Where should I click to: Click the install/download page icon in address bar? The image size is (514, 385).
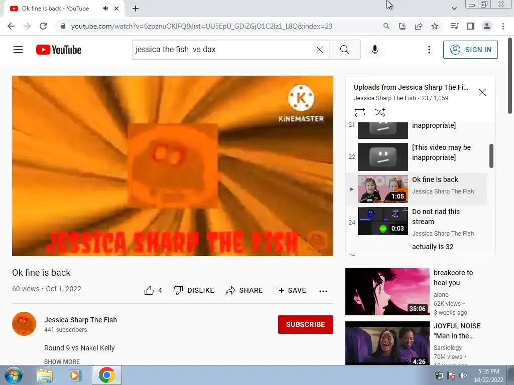pyautogui.click(x=403, y=26)
